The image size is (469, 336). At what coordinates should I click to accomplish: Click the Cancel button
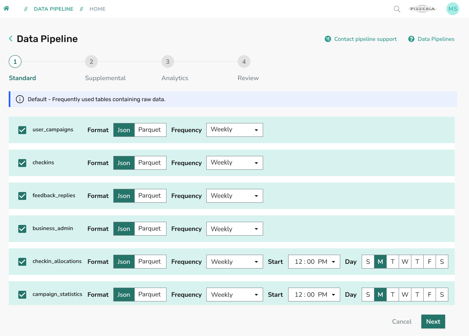point(402,321)
